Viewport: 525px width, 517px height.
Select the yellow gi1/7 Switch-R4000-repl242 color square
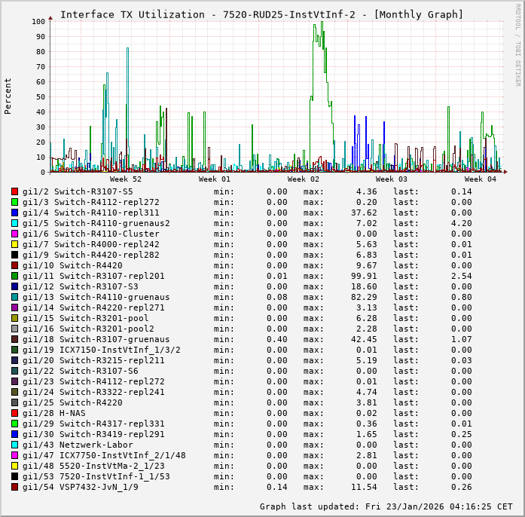point(14,244)
